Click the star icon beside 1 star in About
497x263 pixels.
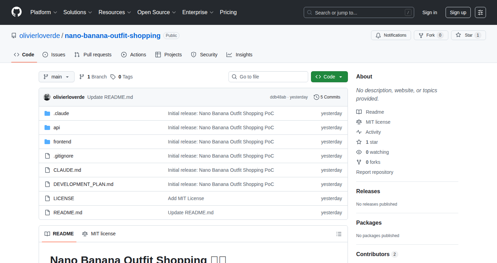tap(359, 142)
